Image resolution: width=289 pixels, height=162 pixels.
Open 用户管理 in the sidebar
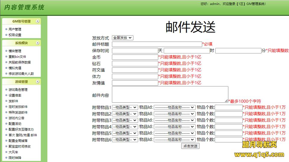15,29
